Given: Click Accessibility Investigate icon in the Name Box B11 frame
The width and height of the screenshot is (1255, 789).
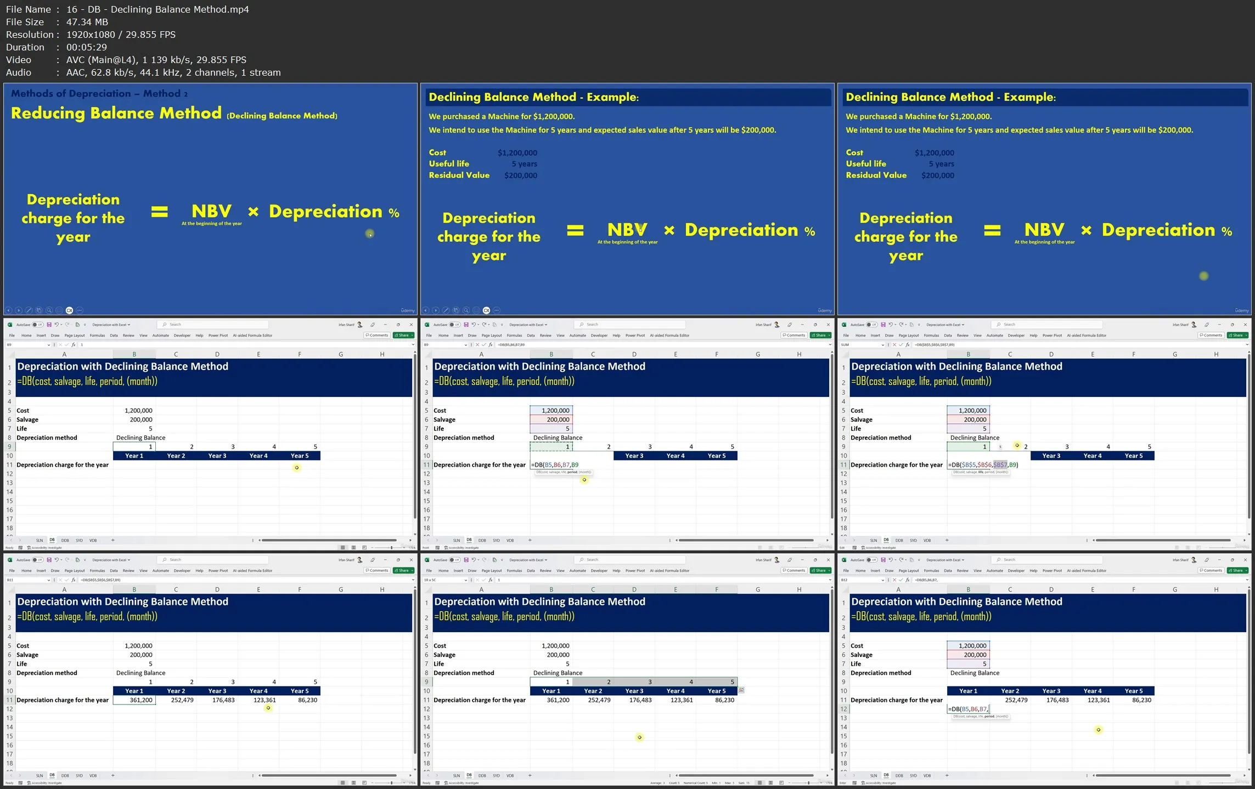Looking at the screenshot, I should tap(29, 783).
